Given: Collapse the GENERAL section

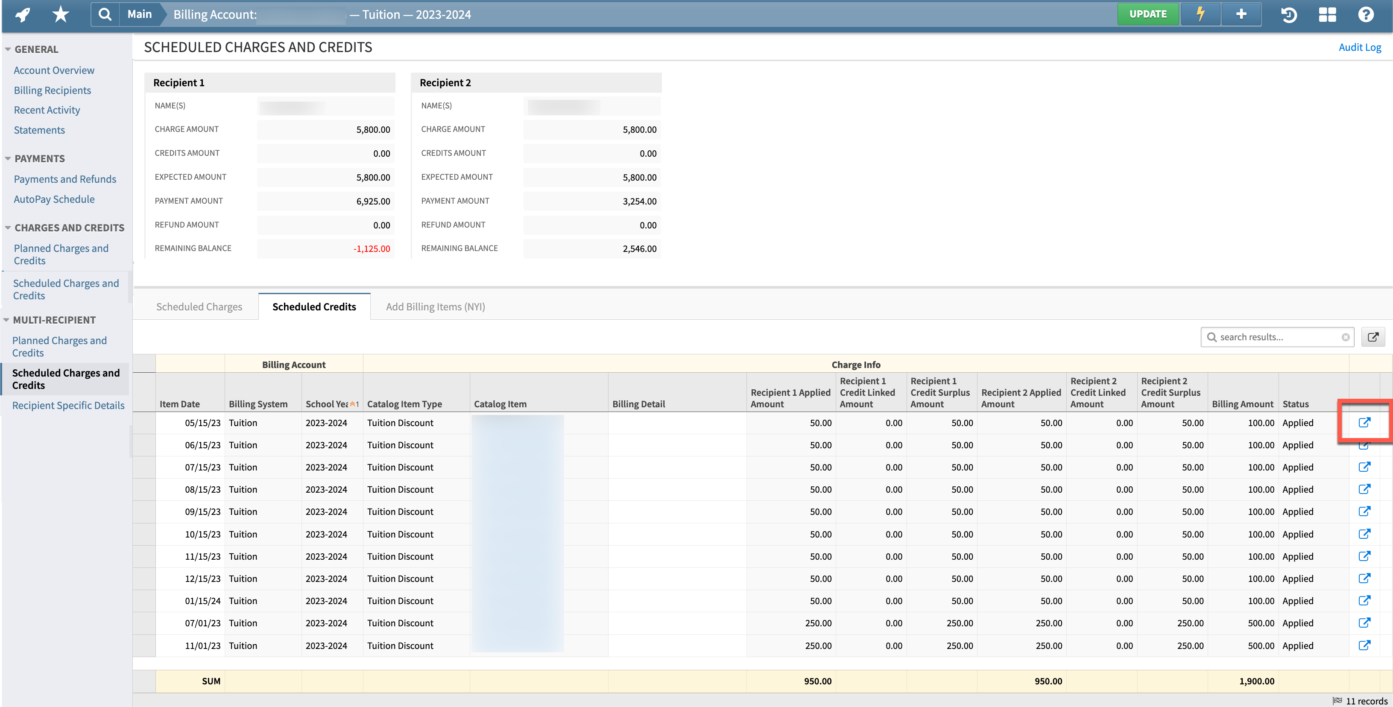Looking at the screenshot, I should [8, 48].
